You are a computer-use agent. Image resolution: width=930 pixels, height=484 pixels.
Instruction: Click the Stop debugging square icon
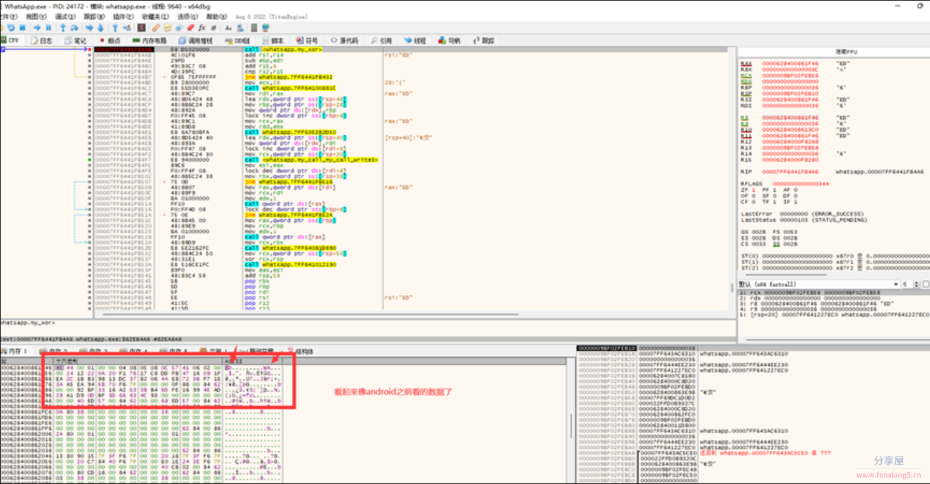pyautogui.click(x=22, y=28)
